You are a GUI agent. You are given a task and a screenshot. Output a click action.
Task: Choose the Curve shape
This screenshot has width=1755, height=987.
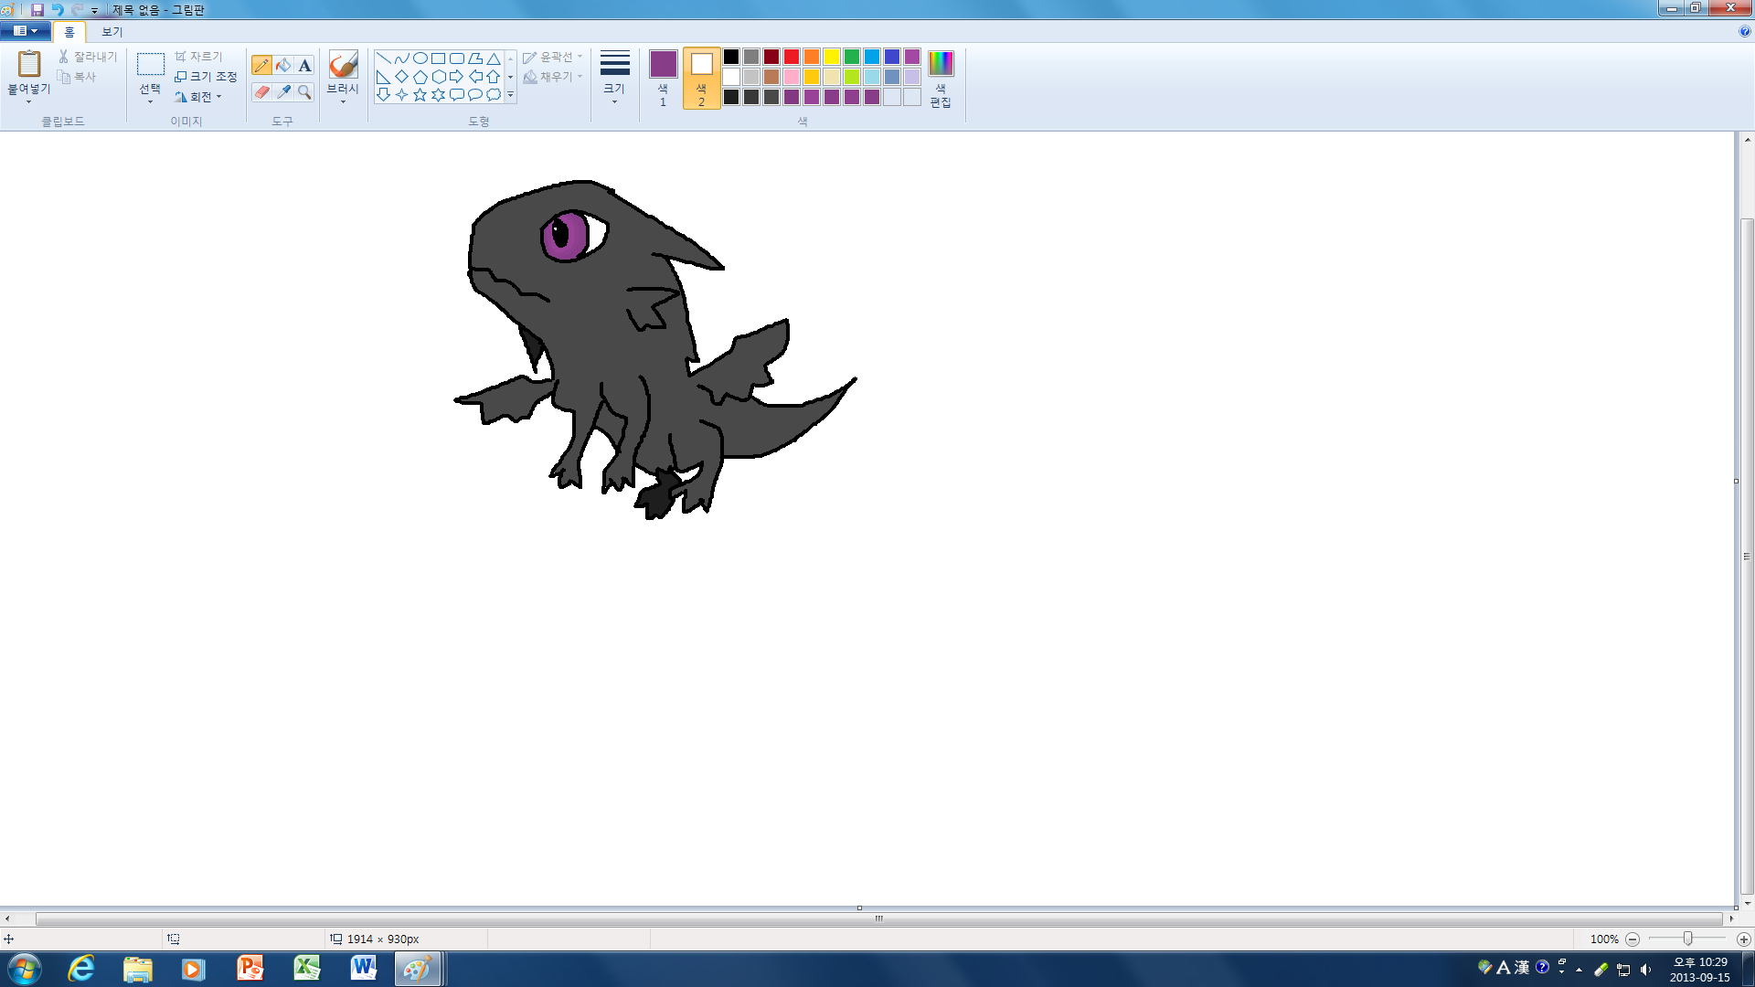click(402, 58)
